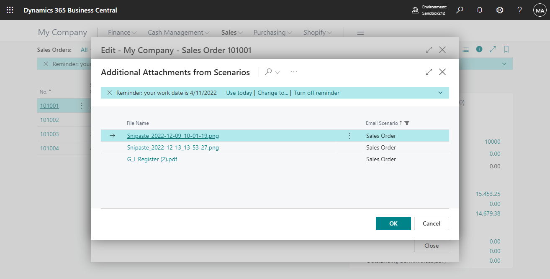Open the Finance dropdown menu
Image resolution: width=550 pixels, height=279 pixels.
tap(122, 32)
